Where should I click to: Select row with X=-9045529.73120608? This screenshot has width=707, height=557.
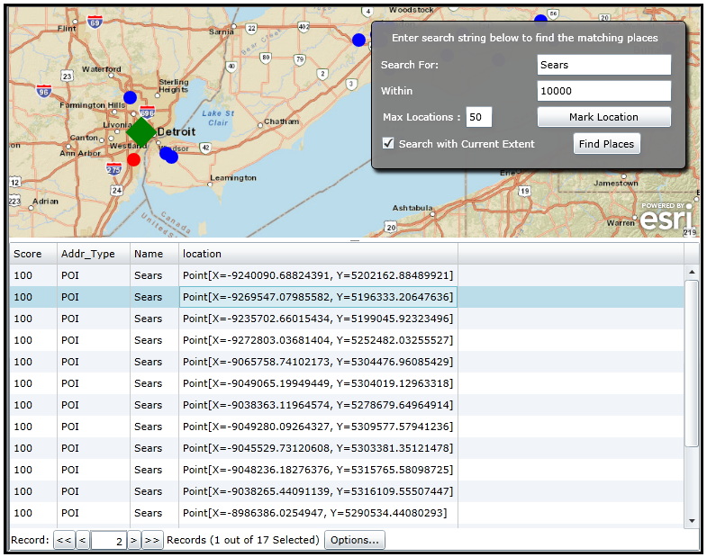coord(347,448)
